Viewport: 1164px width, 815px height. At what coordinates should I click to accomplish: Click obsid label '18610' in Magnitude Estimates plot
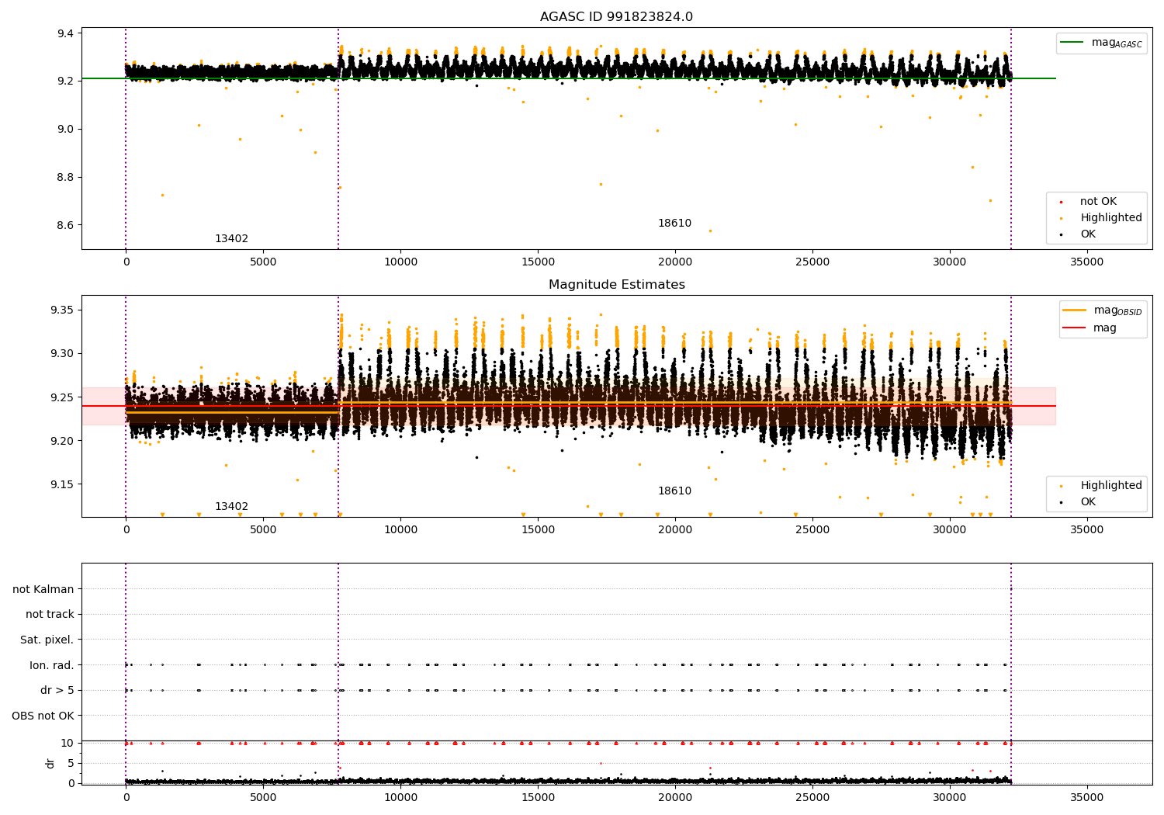674,491
